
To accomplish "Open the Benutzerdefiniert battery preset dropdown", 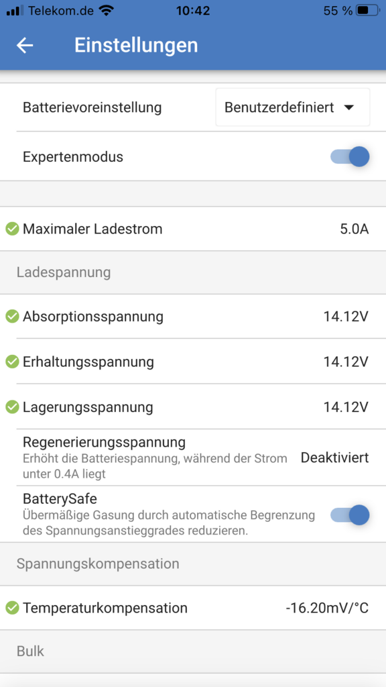I will (x=293, y=107).
